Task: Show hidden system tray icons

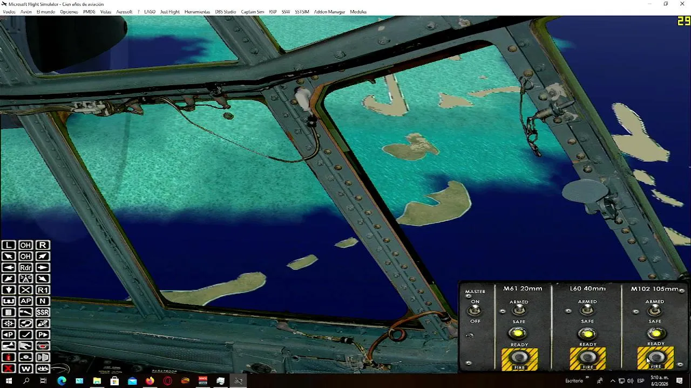Action: click(612, 381)
